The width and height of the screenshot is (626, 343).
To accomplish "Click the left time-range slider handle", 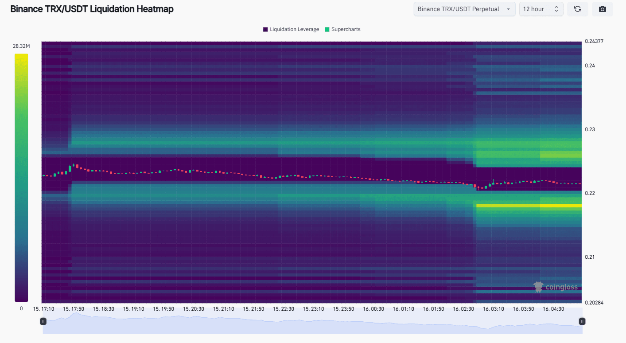I will pyautogui.click(x=43, y=321).
